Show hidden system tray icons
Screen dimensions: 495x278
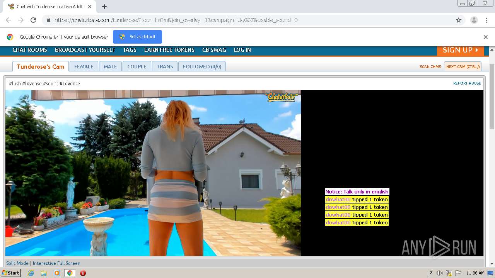(431, 273)
